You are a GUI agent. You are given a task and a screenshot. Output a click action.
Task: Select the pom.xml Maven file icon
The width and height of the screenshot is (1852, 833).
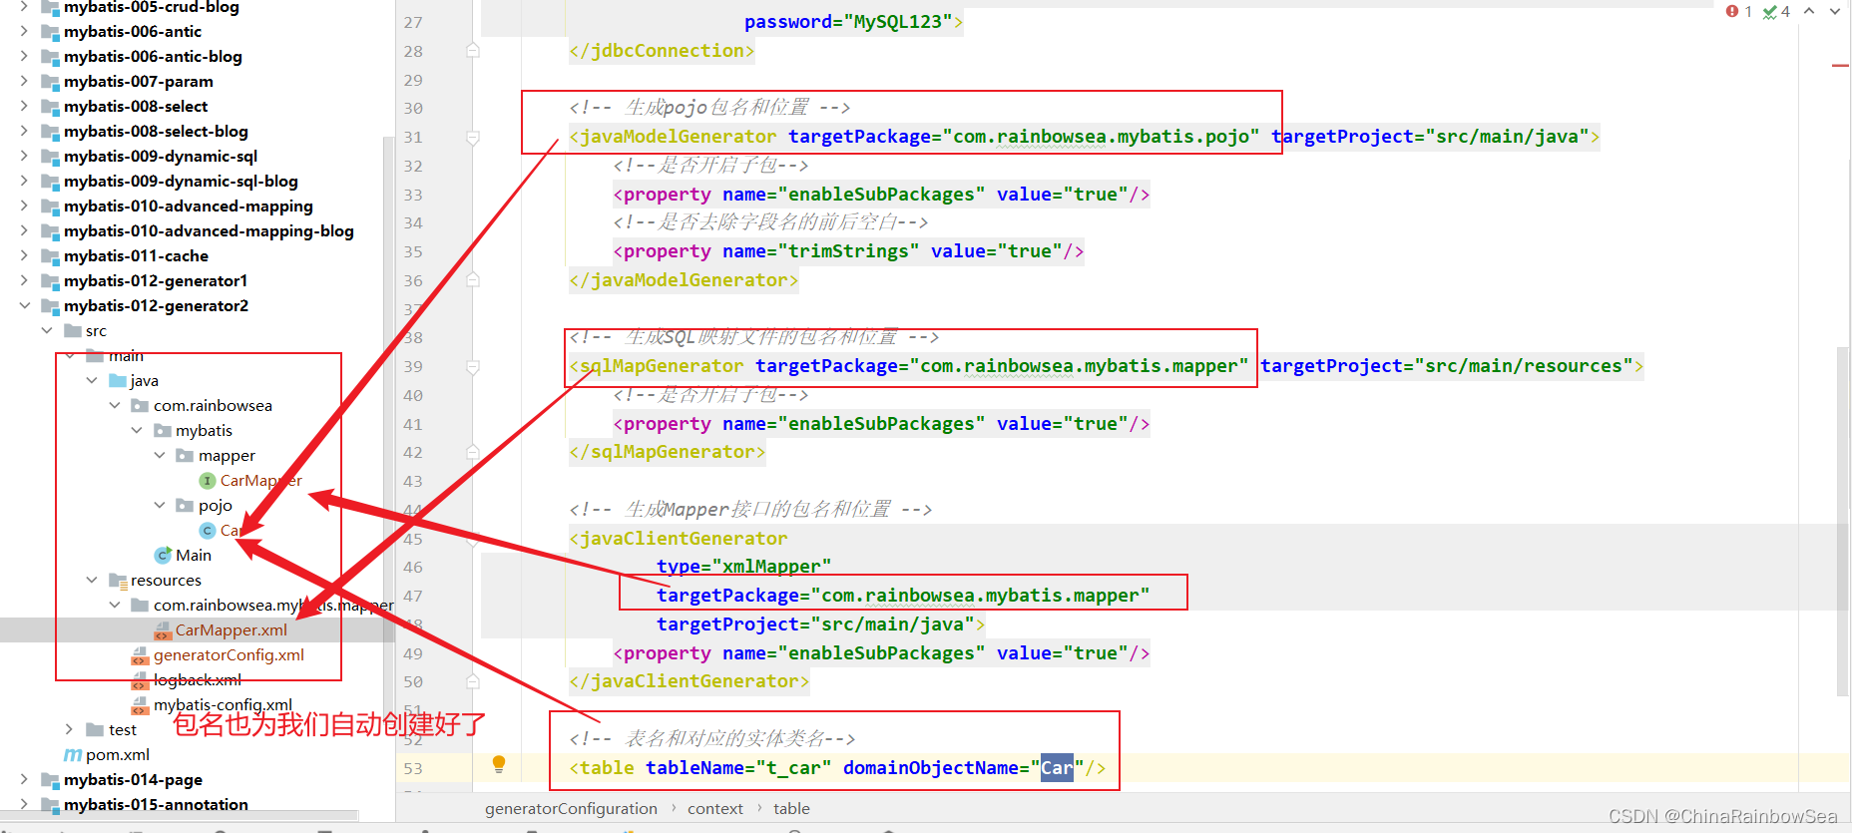point(73,755)
